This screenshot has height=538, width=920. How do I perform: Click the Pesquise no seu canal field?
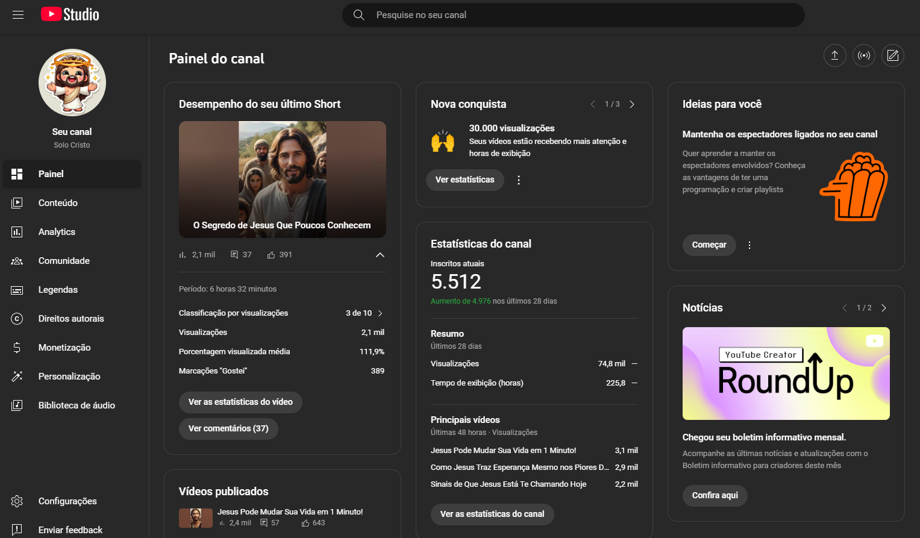pyautogui.click(x=574, y=15)
